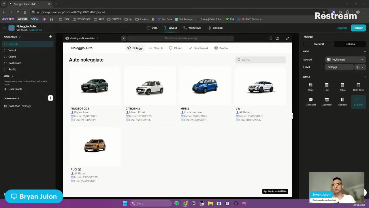Go to browser home page
Viewport: 369px width, 208px height.
pyautogui.click(x=25, y=12)
